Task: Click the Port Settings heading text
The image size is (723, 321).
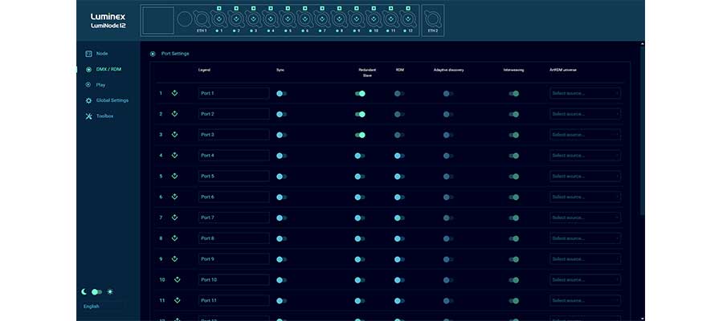Action: tap(175, 54)
